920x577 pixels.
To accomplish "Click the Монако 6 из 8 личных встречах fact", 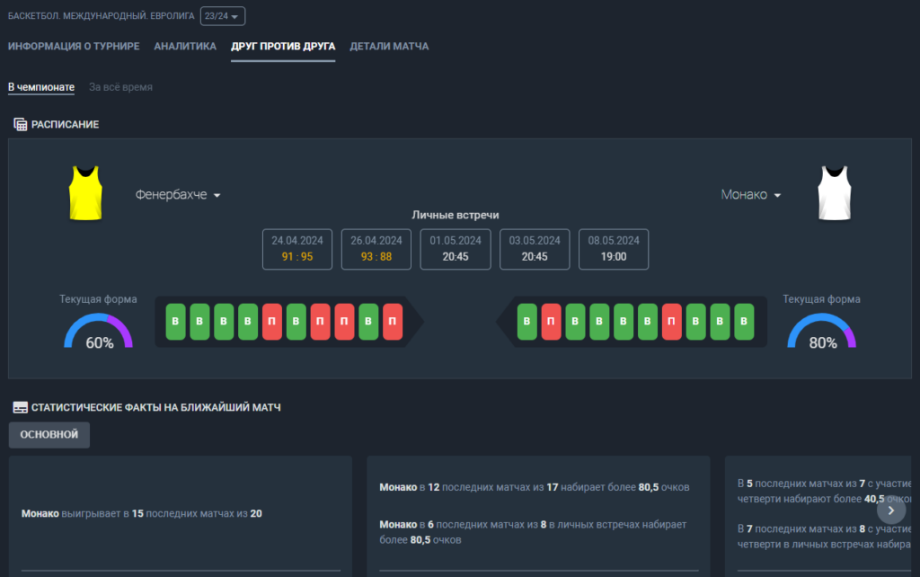I will click(x=533, y=532).
